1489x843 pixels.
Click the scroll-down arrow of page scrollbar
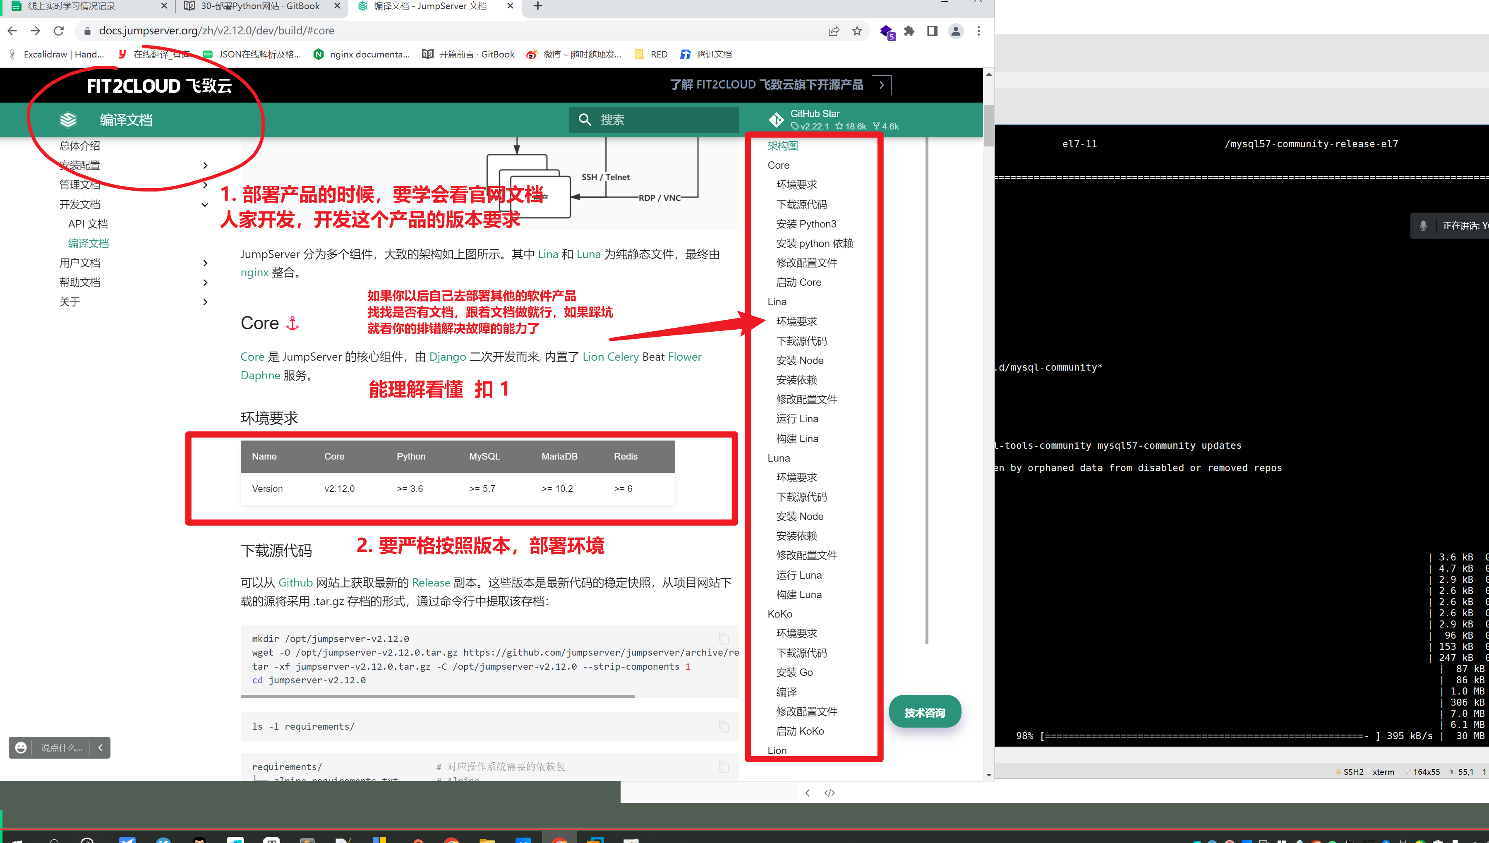989,775
